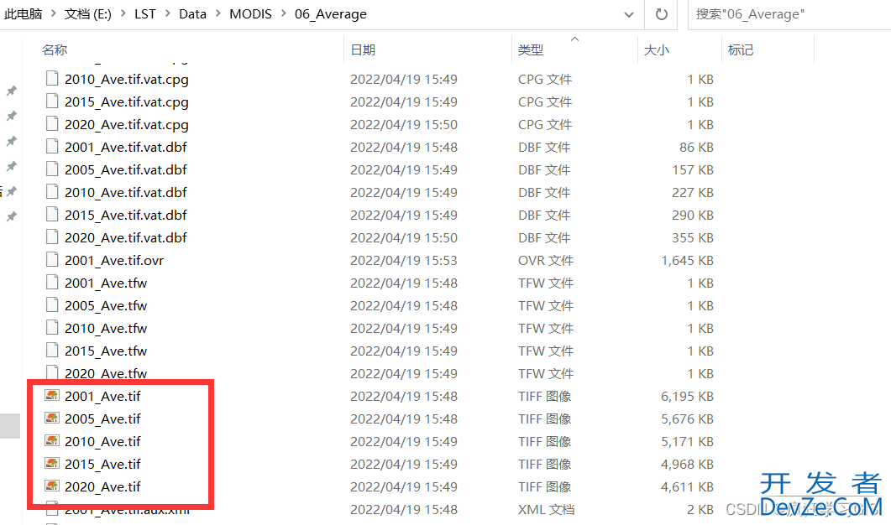Click file icon of 2020_Ave.tif.vat.cpg
The width and height of the screenshot is (891, 525).
click(52, 124)
